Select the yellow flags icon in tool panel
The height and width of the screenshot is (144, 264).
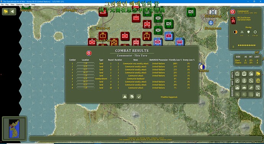258,74
